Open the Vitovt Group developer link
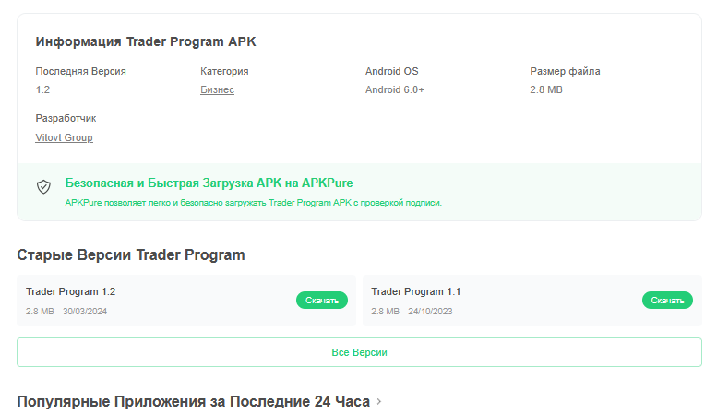Image resolution: width=717 pixels, height=414 pixels. coord(64,137)
